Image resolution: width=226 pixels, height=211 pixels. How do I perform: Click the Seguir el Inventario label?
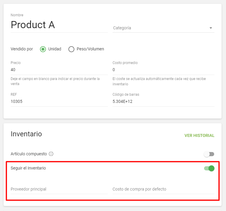pyautogui.click(x=28, y=168)
